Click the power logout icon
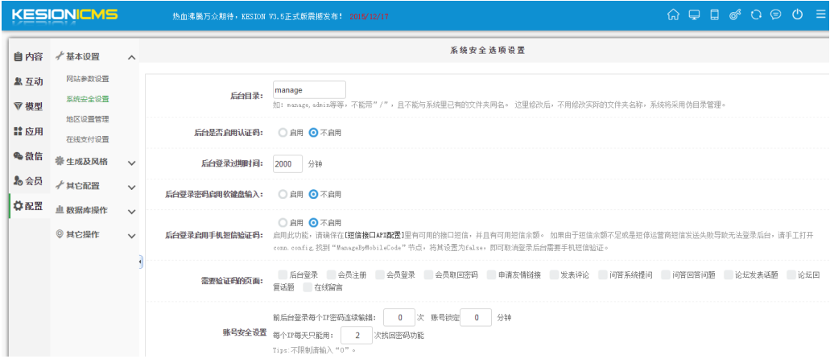 [798, 15]
